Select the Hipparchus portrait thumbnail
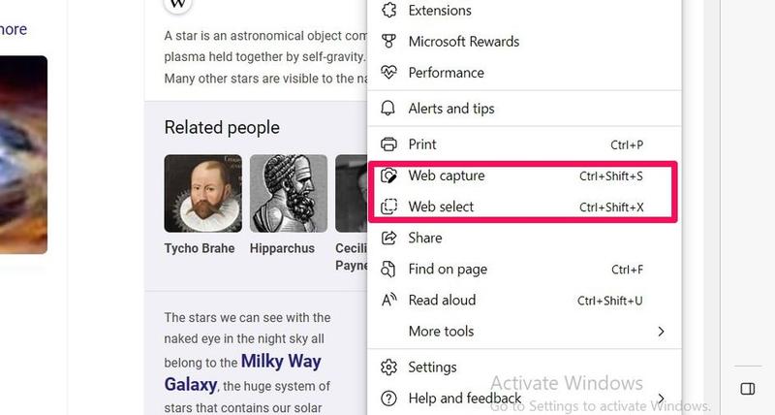 [289, 193]
